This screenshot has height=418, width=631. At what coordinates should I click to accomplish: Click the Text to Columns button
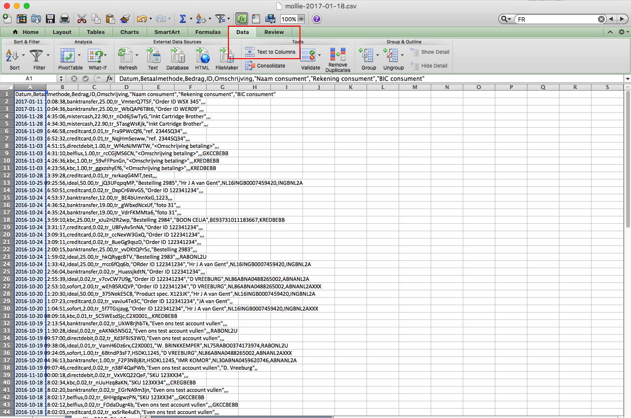click(271, 52)
